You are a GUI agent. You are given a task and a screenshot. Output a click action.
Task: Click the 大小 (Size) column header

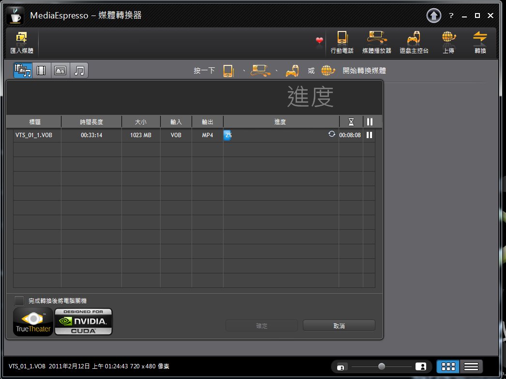click(141, 122)
